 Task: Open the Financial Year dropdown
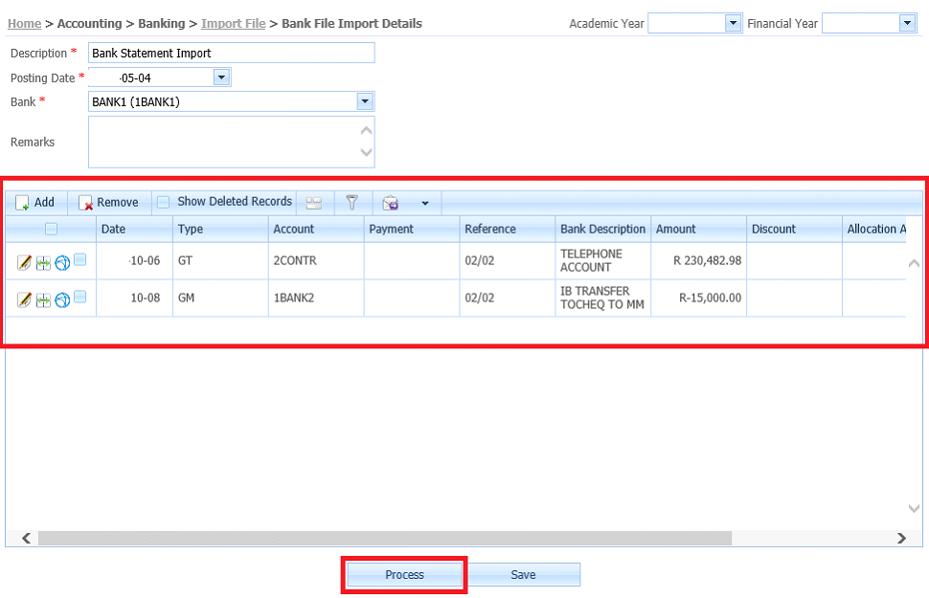click(x=907, y=23)
